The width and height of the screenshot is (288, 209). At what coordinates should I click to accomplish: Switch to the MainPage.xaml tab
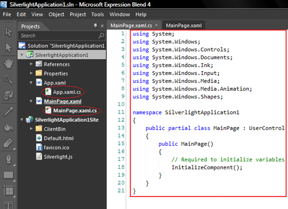[x=184, y=25]
